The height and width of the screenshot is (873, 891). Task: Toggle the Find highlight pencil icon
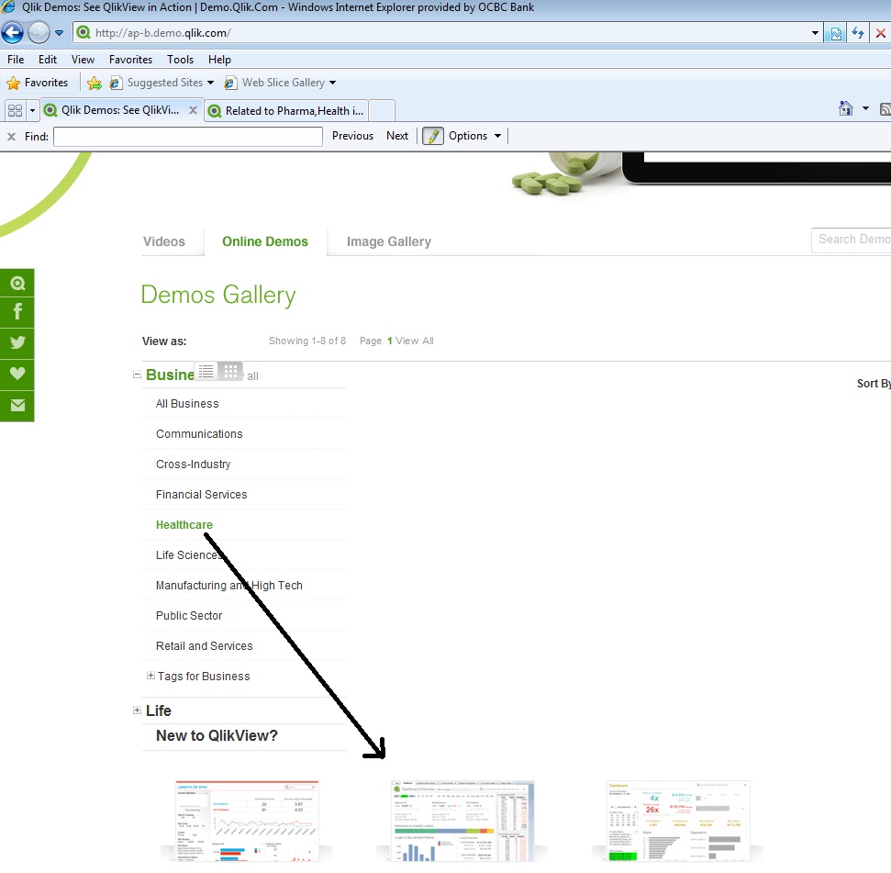[x=432, y=136]
